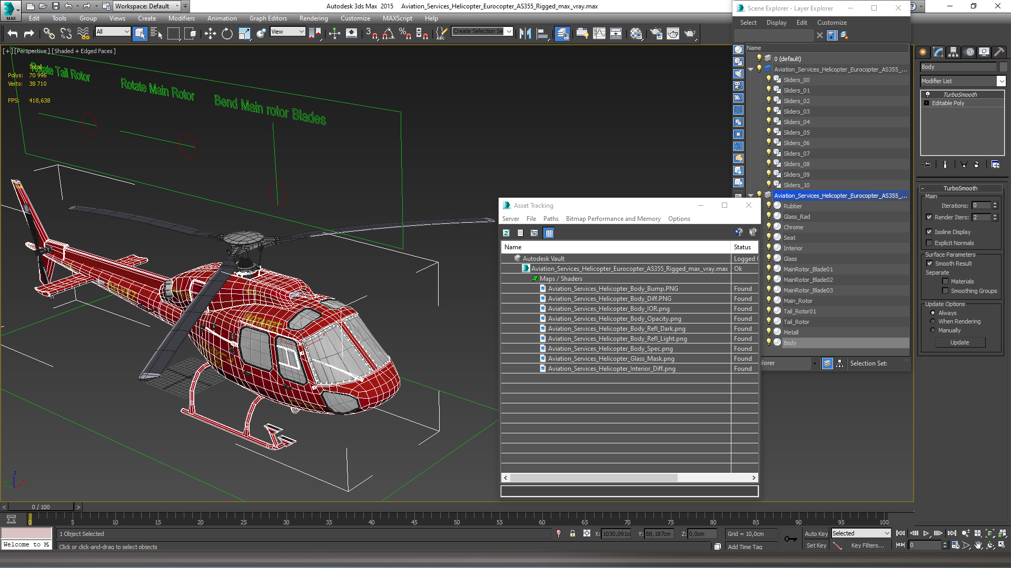Click the object color swatch beside Body
This screenshot has height=568, width=1011.
click(1003, 67)
